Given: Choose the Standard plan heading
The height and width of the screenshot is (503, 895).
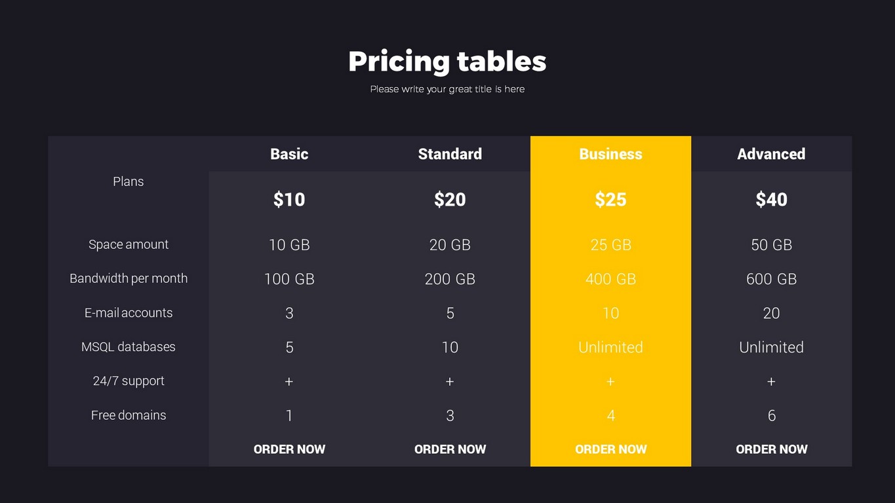Looking at the screenshot, I should 450,154.
